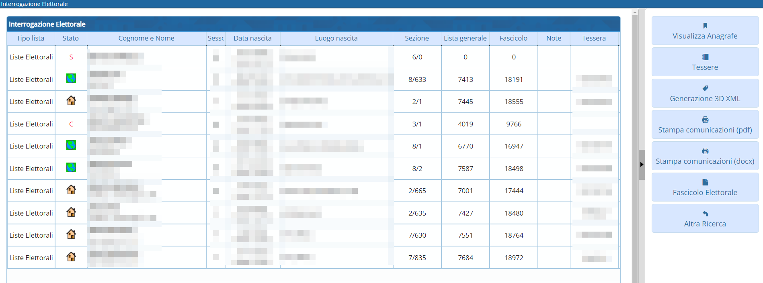The image size is (763, 283).
Task: Click red C status in row 3/1
Action: point(71,124)
